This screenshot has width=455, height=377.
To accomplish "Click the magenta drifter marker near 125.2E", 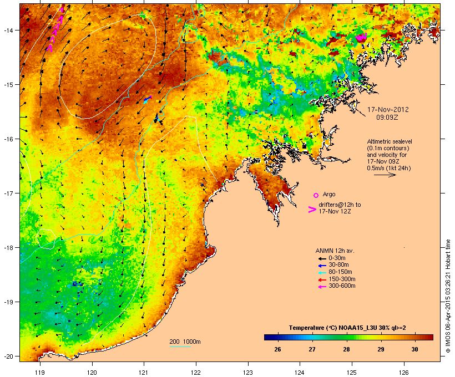I will (362, 37).
